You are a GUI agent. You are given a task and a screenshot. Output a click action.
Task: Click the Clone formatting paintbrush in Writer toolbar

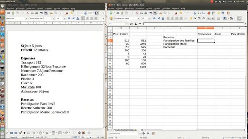tap(67, 13)
